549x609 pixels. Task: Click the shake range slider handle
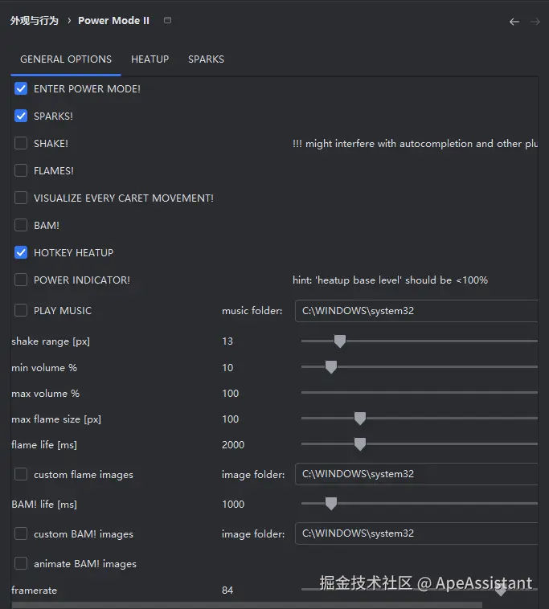coord(339,341)
